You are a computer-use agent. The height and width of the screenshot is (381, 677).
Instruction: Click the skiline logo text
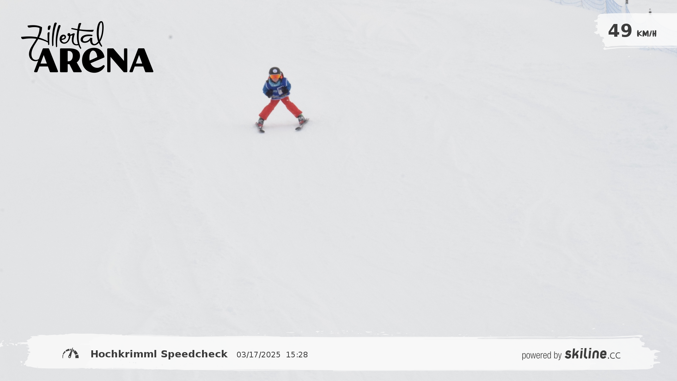[586, 353]
